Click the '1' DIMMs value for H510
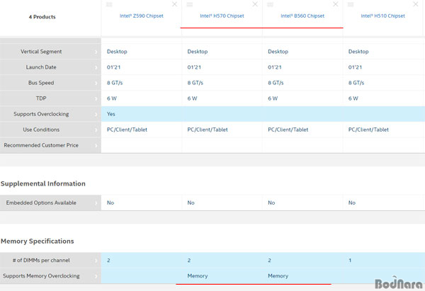Image resolution: width=425 pixels, height=291 pixels. pyautogui.click(x=350, y=261)
